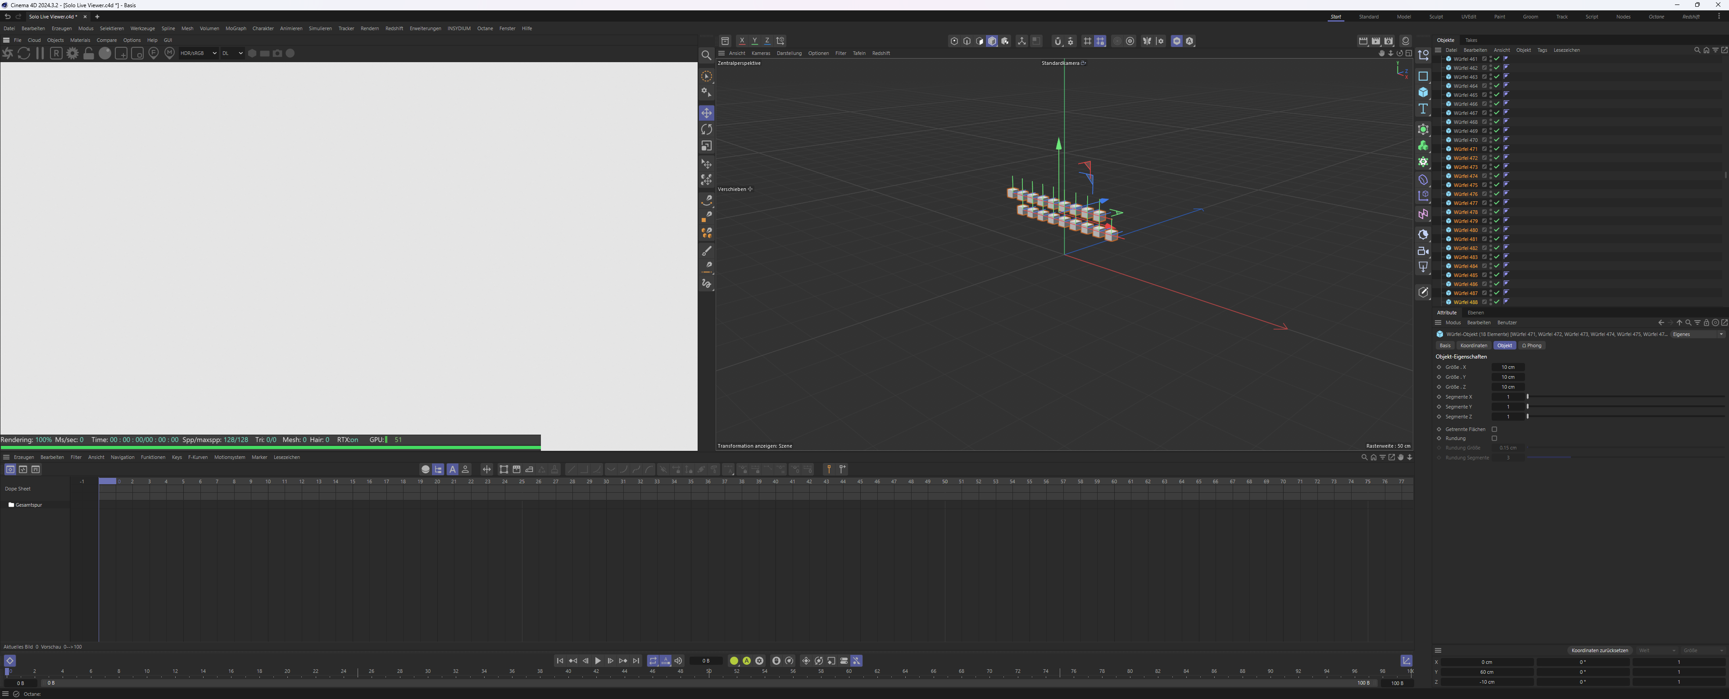Click Koordinaten zurücksetzen button
Image resolution: width=1729 pixels, height=699 pixels.
(1599, 651)
